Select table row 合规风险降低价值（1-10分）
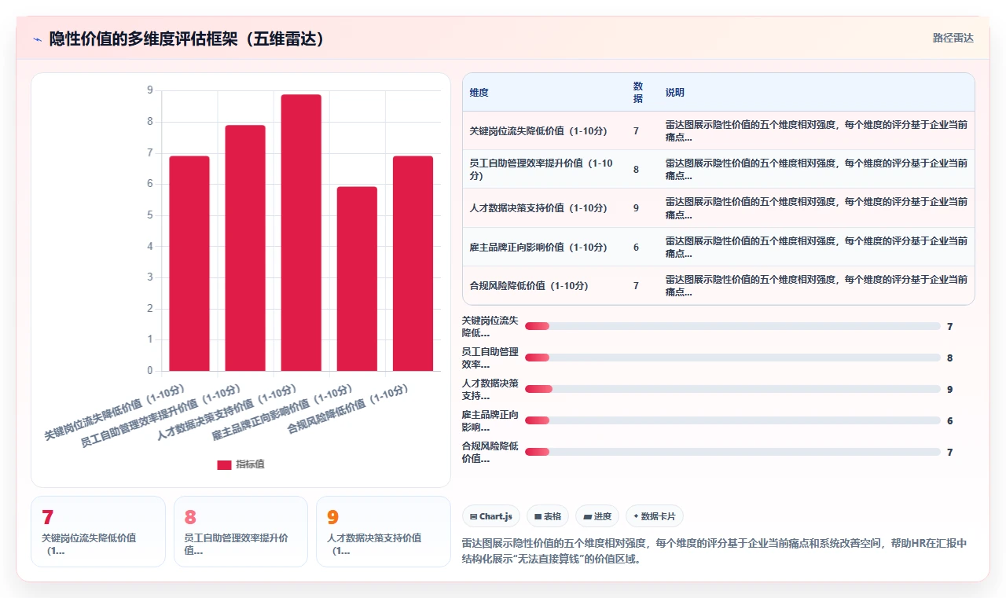Viewport: 1006px width, 598px height. [718, 285]
